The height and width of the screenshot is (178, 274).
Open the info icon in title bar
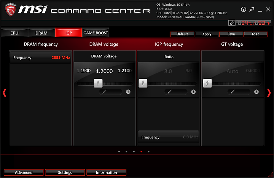[x=244, y=10]
